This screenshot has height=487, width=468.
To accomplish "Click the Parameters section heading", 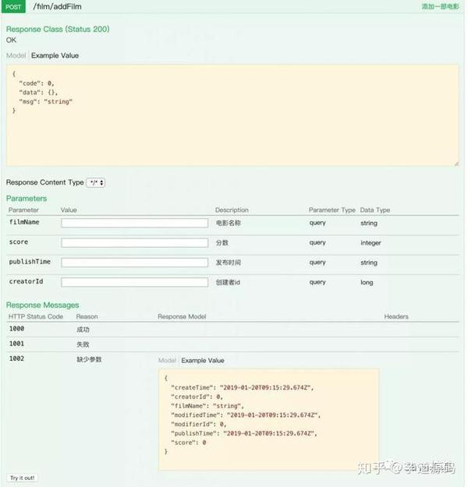I will (27, 199).
